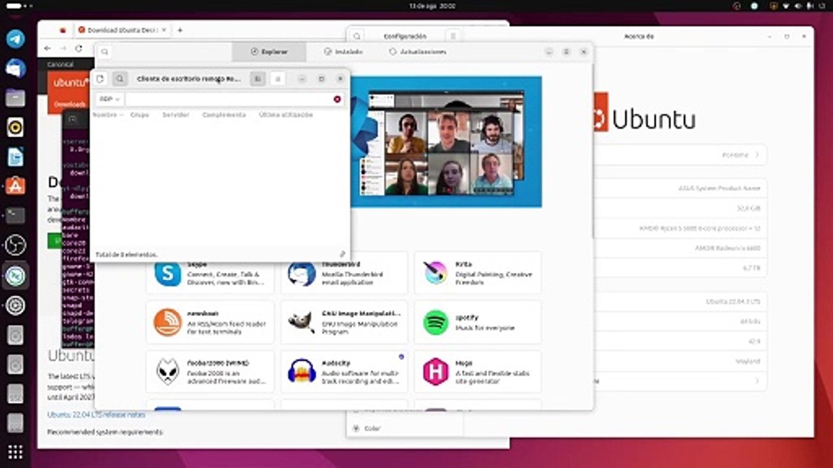Click Hugo app icon
833x468 pixels.
435,371
